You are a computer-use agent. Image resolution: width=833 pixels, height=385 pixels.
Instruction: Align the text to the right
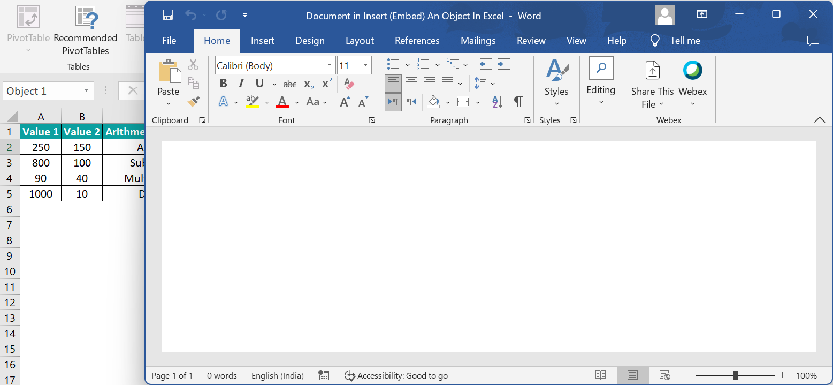(430, 83)
